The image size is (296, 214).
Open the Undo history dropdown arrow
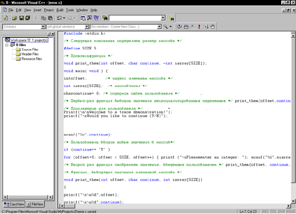click(64, 18)
